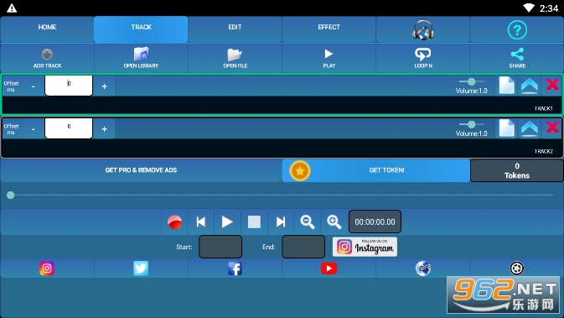
Task: Open Instagram icon in bottom bar
Action: pyautogui.click(x=47, y=268)
